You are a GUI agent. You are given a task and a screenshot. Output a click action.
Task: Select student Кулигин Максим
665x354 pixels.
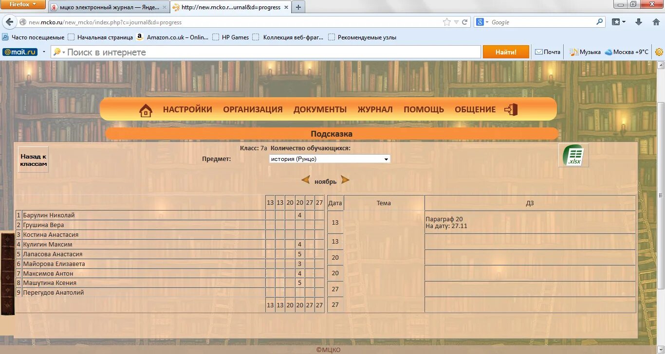(x=48, y=245)
